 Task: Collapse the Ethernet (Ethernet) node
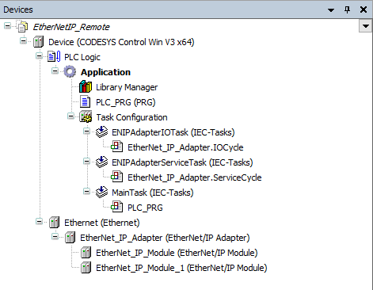coord(39,221)
